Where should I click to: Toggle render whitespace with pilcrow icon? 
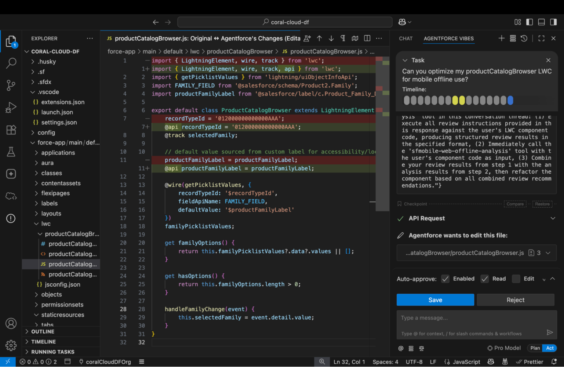(343, 38)
